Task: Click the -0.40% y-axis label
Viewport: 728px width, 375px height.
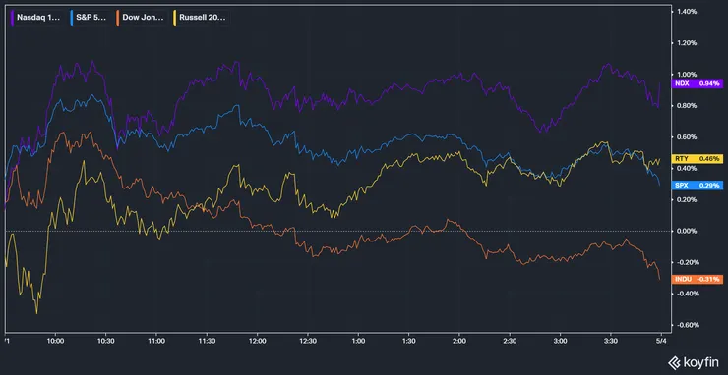Action: click(687, 294)
